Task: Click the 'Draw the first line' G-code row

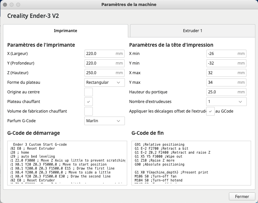Action: [62, 168]
